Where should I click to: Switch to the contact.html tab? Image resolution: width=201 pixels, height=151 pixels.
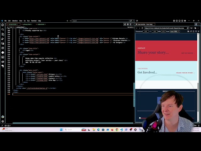pyautogui.click(x=13, y=25)
